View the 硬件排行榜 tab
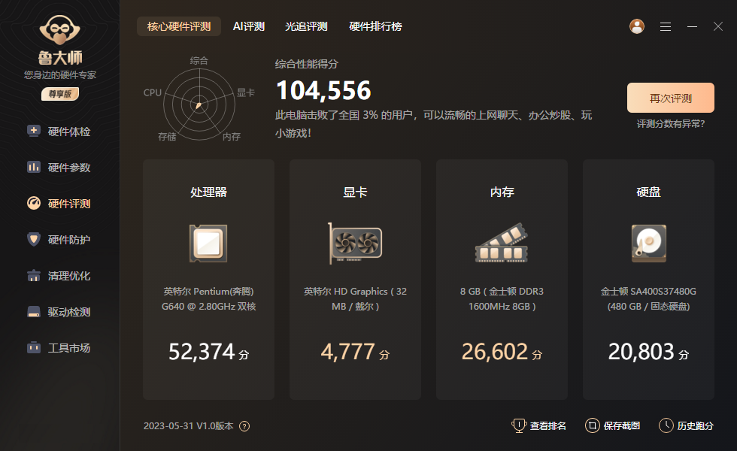This screenshot has height=451, width=737. [x=375, y=26]
